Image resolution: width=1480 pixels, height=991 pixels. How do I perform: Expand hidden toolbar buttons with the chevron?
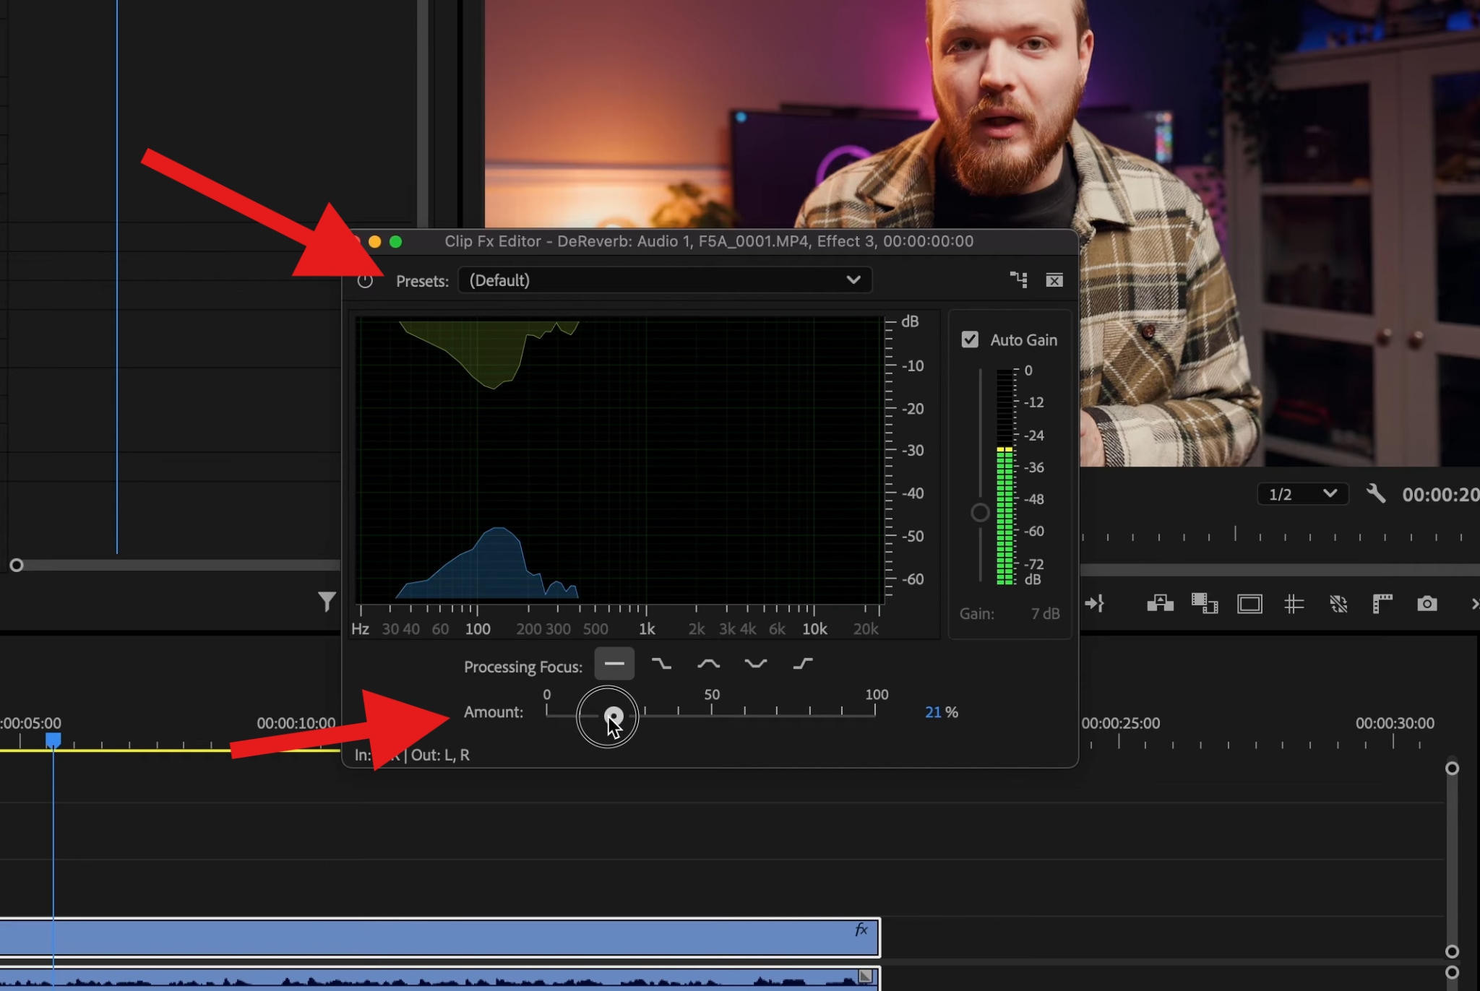point(1475,604)
